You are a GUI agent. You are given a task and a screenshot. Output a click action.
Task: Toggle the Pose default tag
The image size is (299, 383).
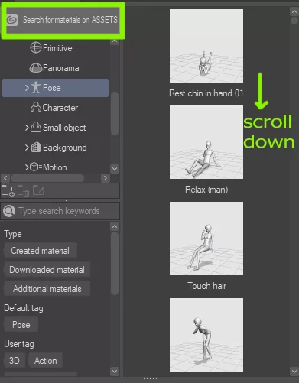pyautogui.click(x=21, y=325)
